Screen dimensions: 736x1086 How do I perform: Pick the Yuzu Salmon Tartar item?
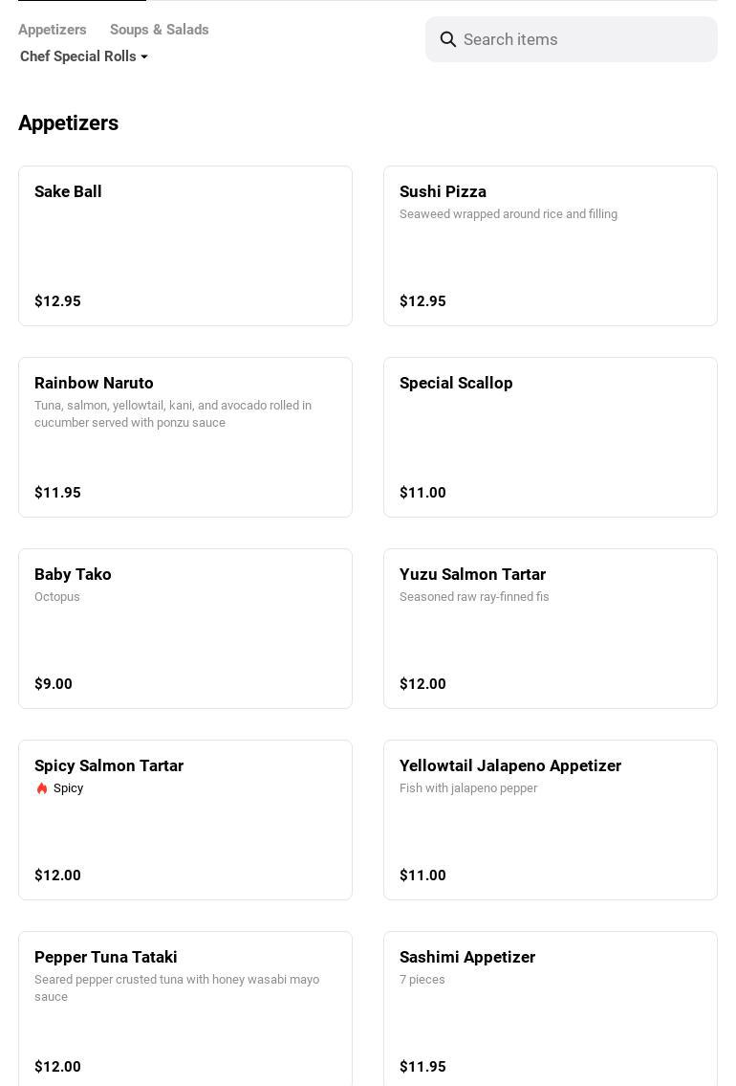click(551, 629)
